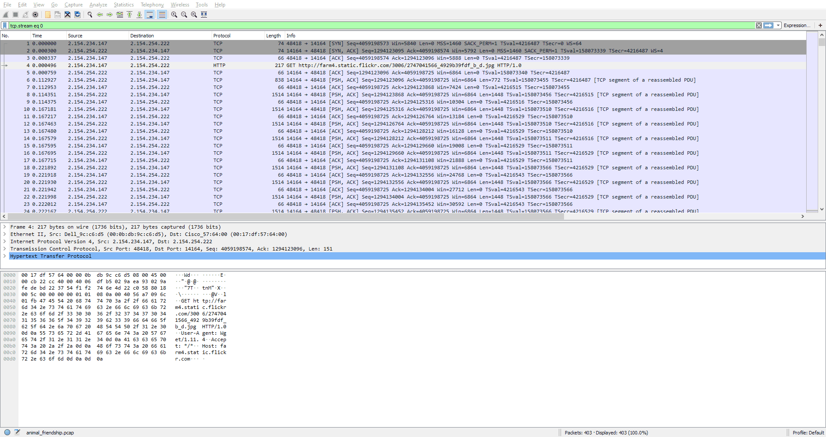
Task: Toggle packet list colorization
Action: coord(162,15)
